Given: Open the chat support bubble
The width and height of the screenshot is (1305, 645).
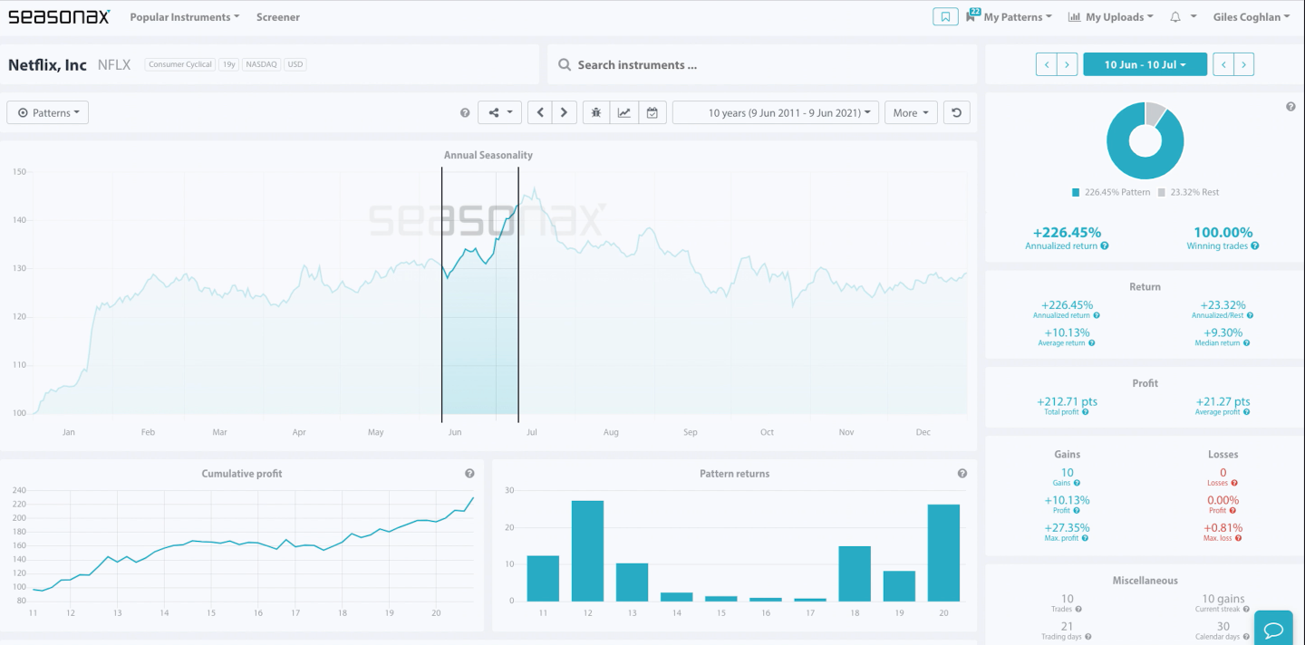Looking at the screenshot, I should tap(1273, 629).
